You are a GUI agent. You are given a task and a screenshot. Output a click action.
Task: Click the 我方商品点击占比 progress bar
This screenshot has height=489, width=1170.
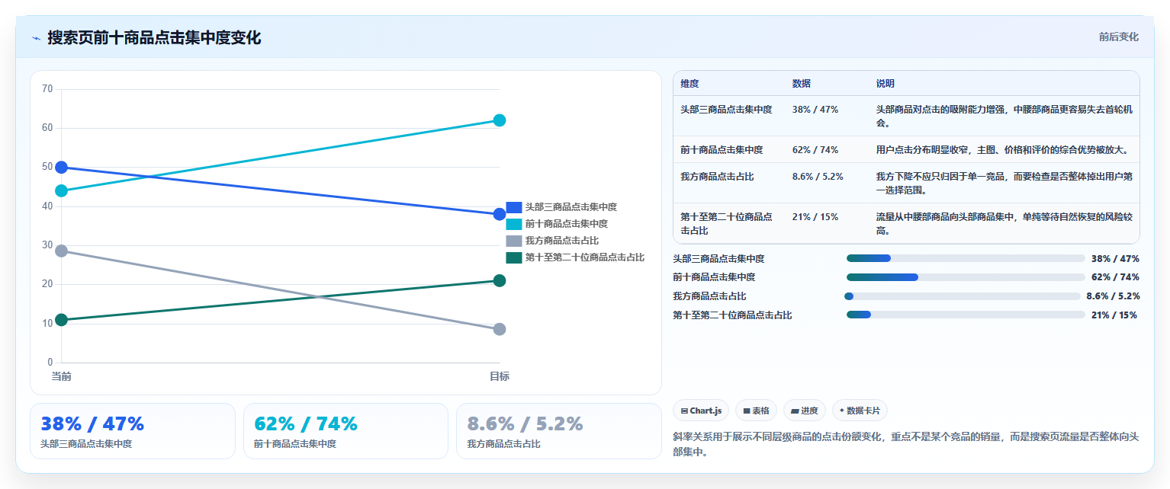coord(963,296)
